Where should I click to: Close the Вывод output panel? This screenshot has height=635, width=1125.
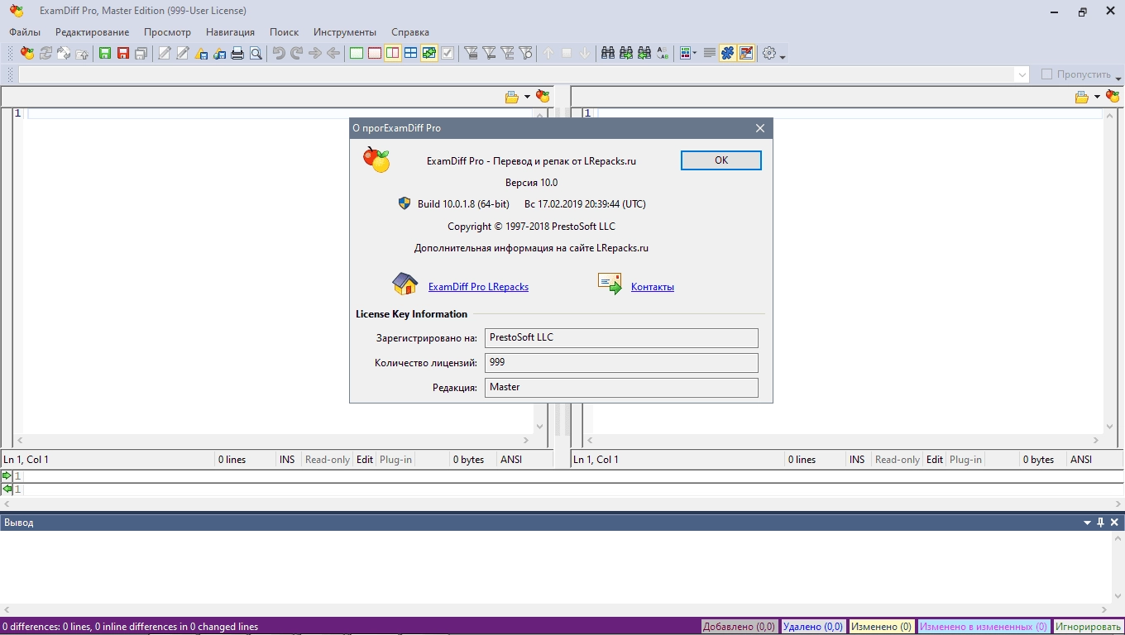(x=1114, y=523)
